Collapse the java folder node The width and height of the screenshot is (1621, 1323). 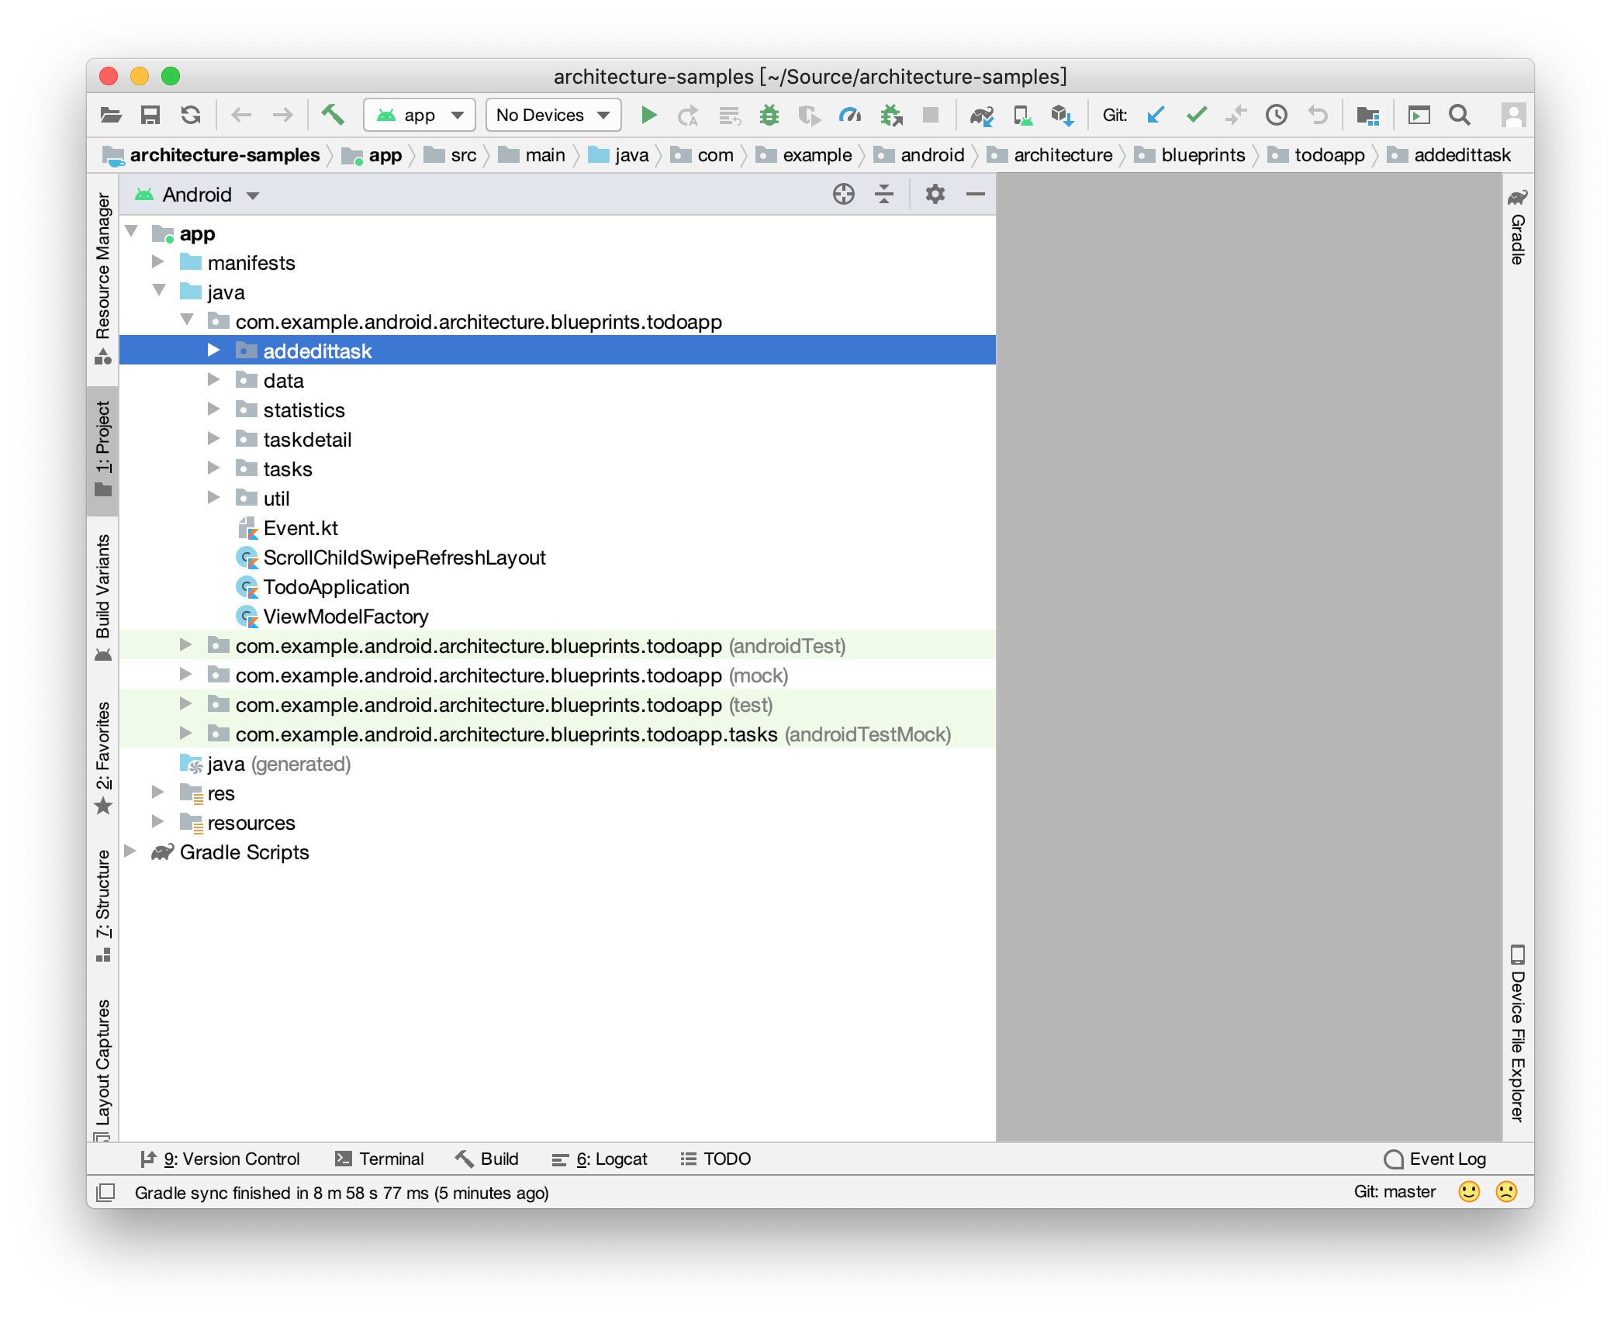click(x=160, y=290)
